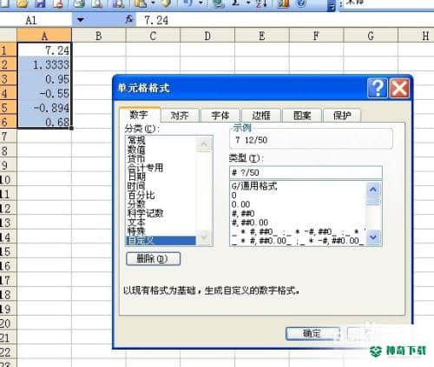Switch to the 字体 tab

220,116
